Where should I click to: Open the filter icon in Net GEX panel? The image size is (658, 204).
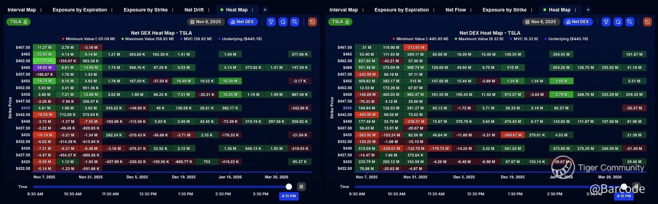click(x=271, y=22)
